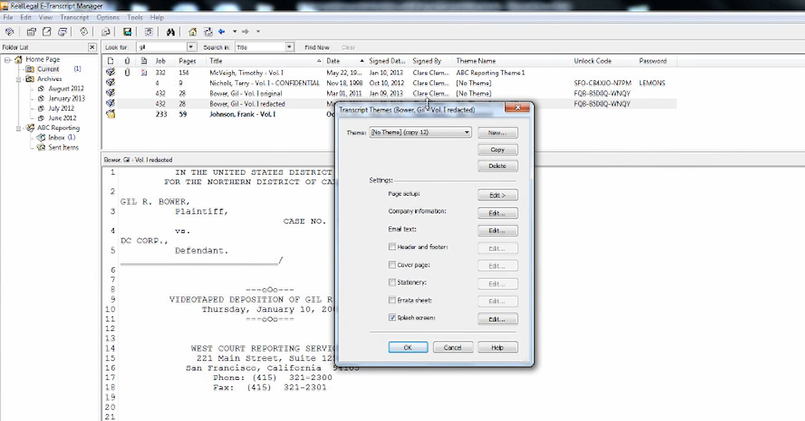The width and height of the screenshot is (805, 421).
Task: Close the Folder List pane with X
Action: point(92,47)
